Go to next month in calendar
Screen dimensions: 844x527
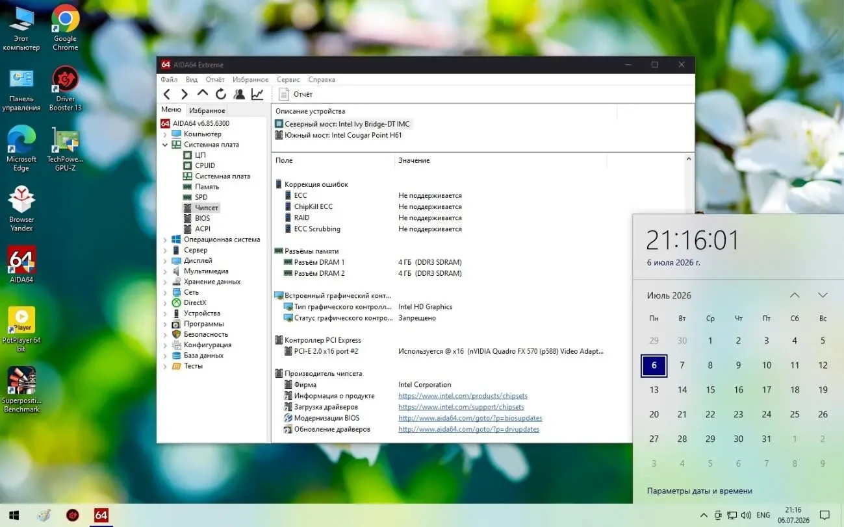click(x=823, y=295)
